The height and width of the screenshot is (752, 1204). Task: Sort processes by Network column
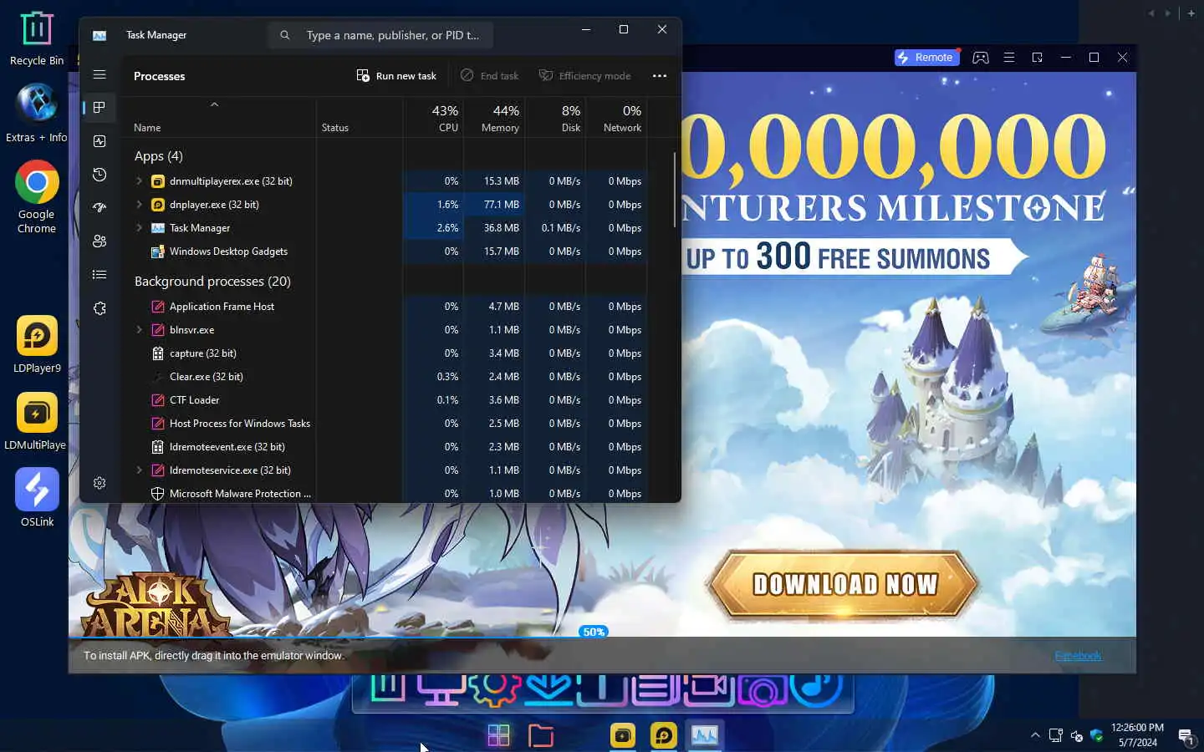tap(617, 118)
